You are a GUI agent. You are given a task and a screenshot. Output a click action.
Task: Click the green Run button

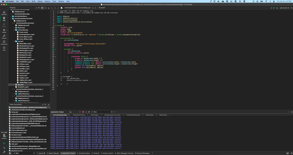(x=4, y=143)
